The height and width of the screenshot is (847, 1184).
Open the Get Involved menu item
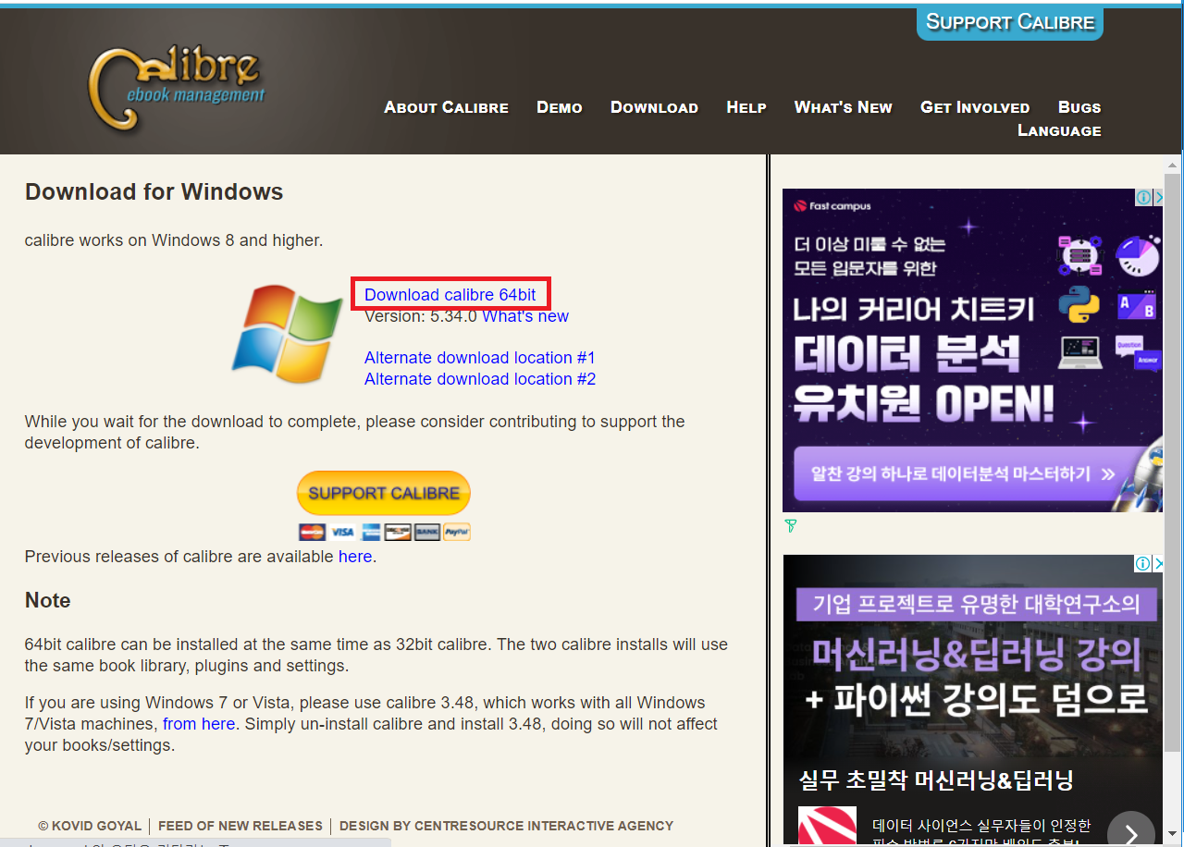point(975,107)
